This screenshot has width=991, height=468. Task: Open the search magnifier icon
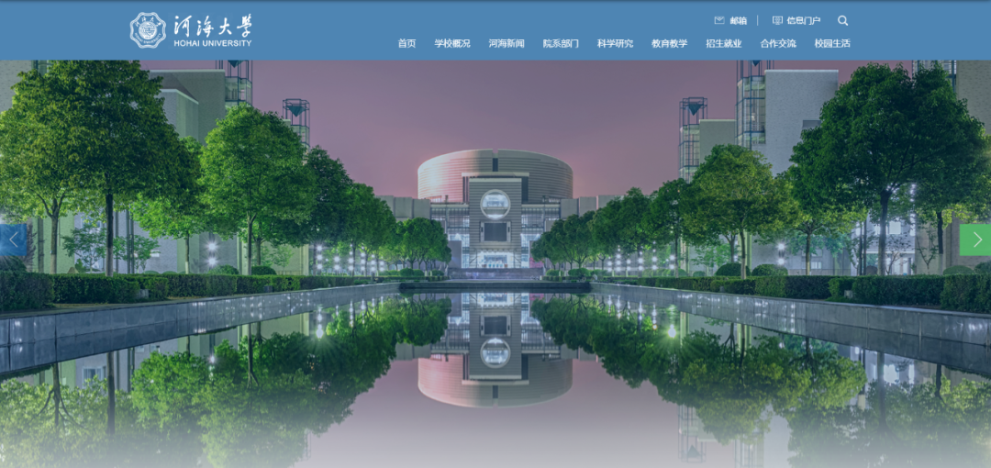[842, 20]
